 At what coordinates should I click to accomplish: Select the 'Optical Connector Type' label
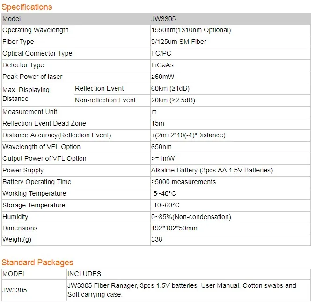[37, 54]
